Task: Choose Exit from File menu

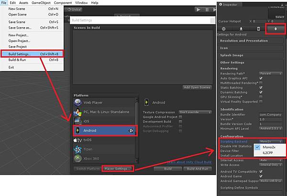Action: click(32, 67)
